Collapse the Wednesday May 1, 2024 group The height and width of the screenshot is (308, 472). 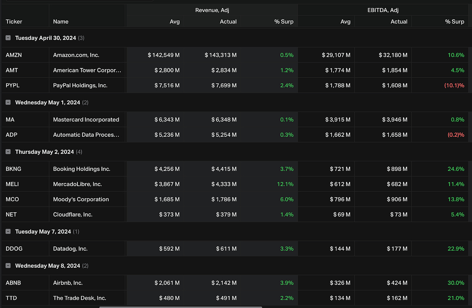[8, 102]
